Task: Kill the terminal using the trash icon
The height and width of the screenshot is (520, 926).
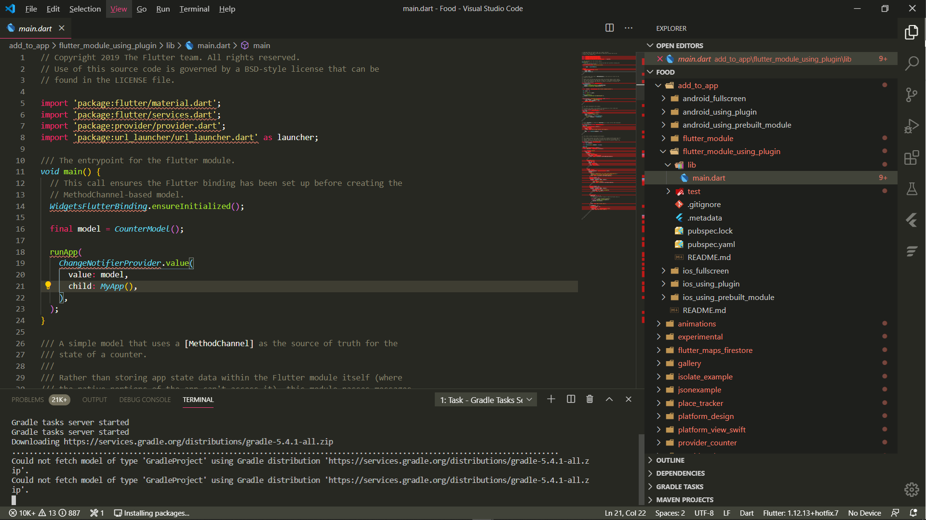Action: (x=590, y=399)
